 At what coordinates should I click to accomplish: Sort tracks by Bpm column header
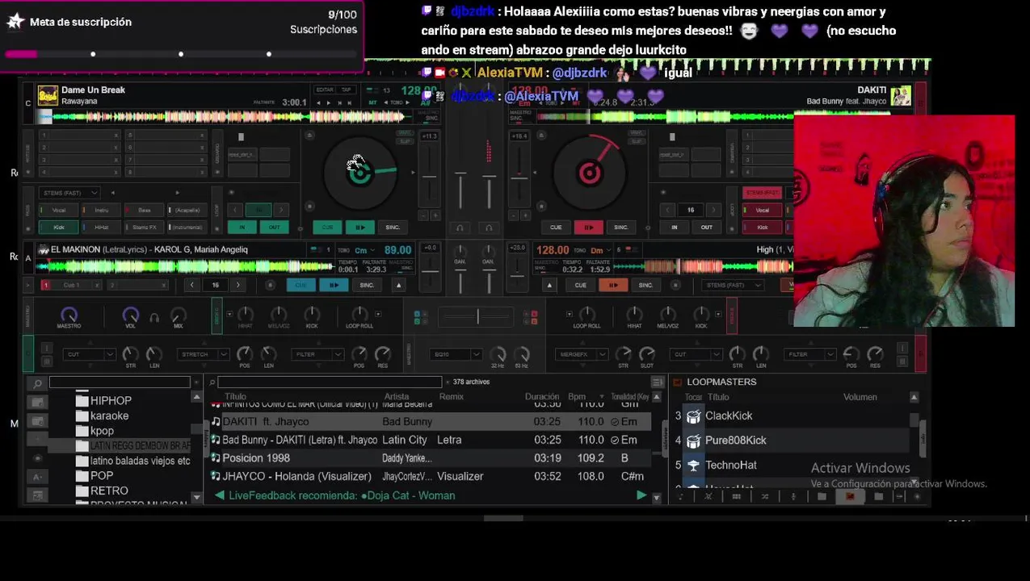click(x=577, y=397)
